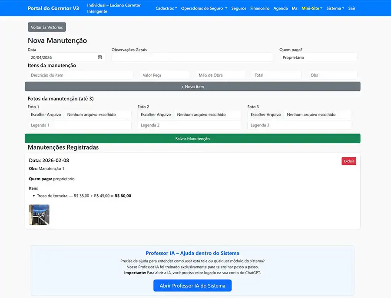Viewport: 391px width, 298px height.
Task: Expand the Mini-Site menu
Action: pyautogui.click(x=311, y=8)
